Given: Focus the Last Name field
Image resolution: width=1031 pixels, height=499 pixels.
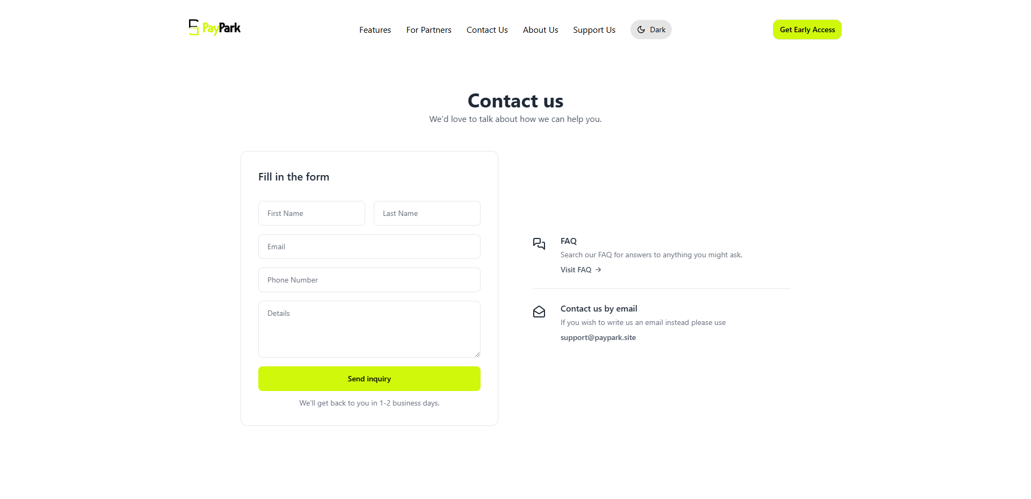Looking at the screenshot, I should pos(427,213).
